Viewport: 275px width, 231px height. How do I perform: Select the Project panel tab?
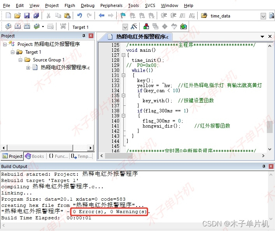tap(12, 156)
